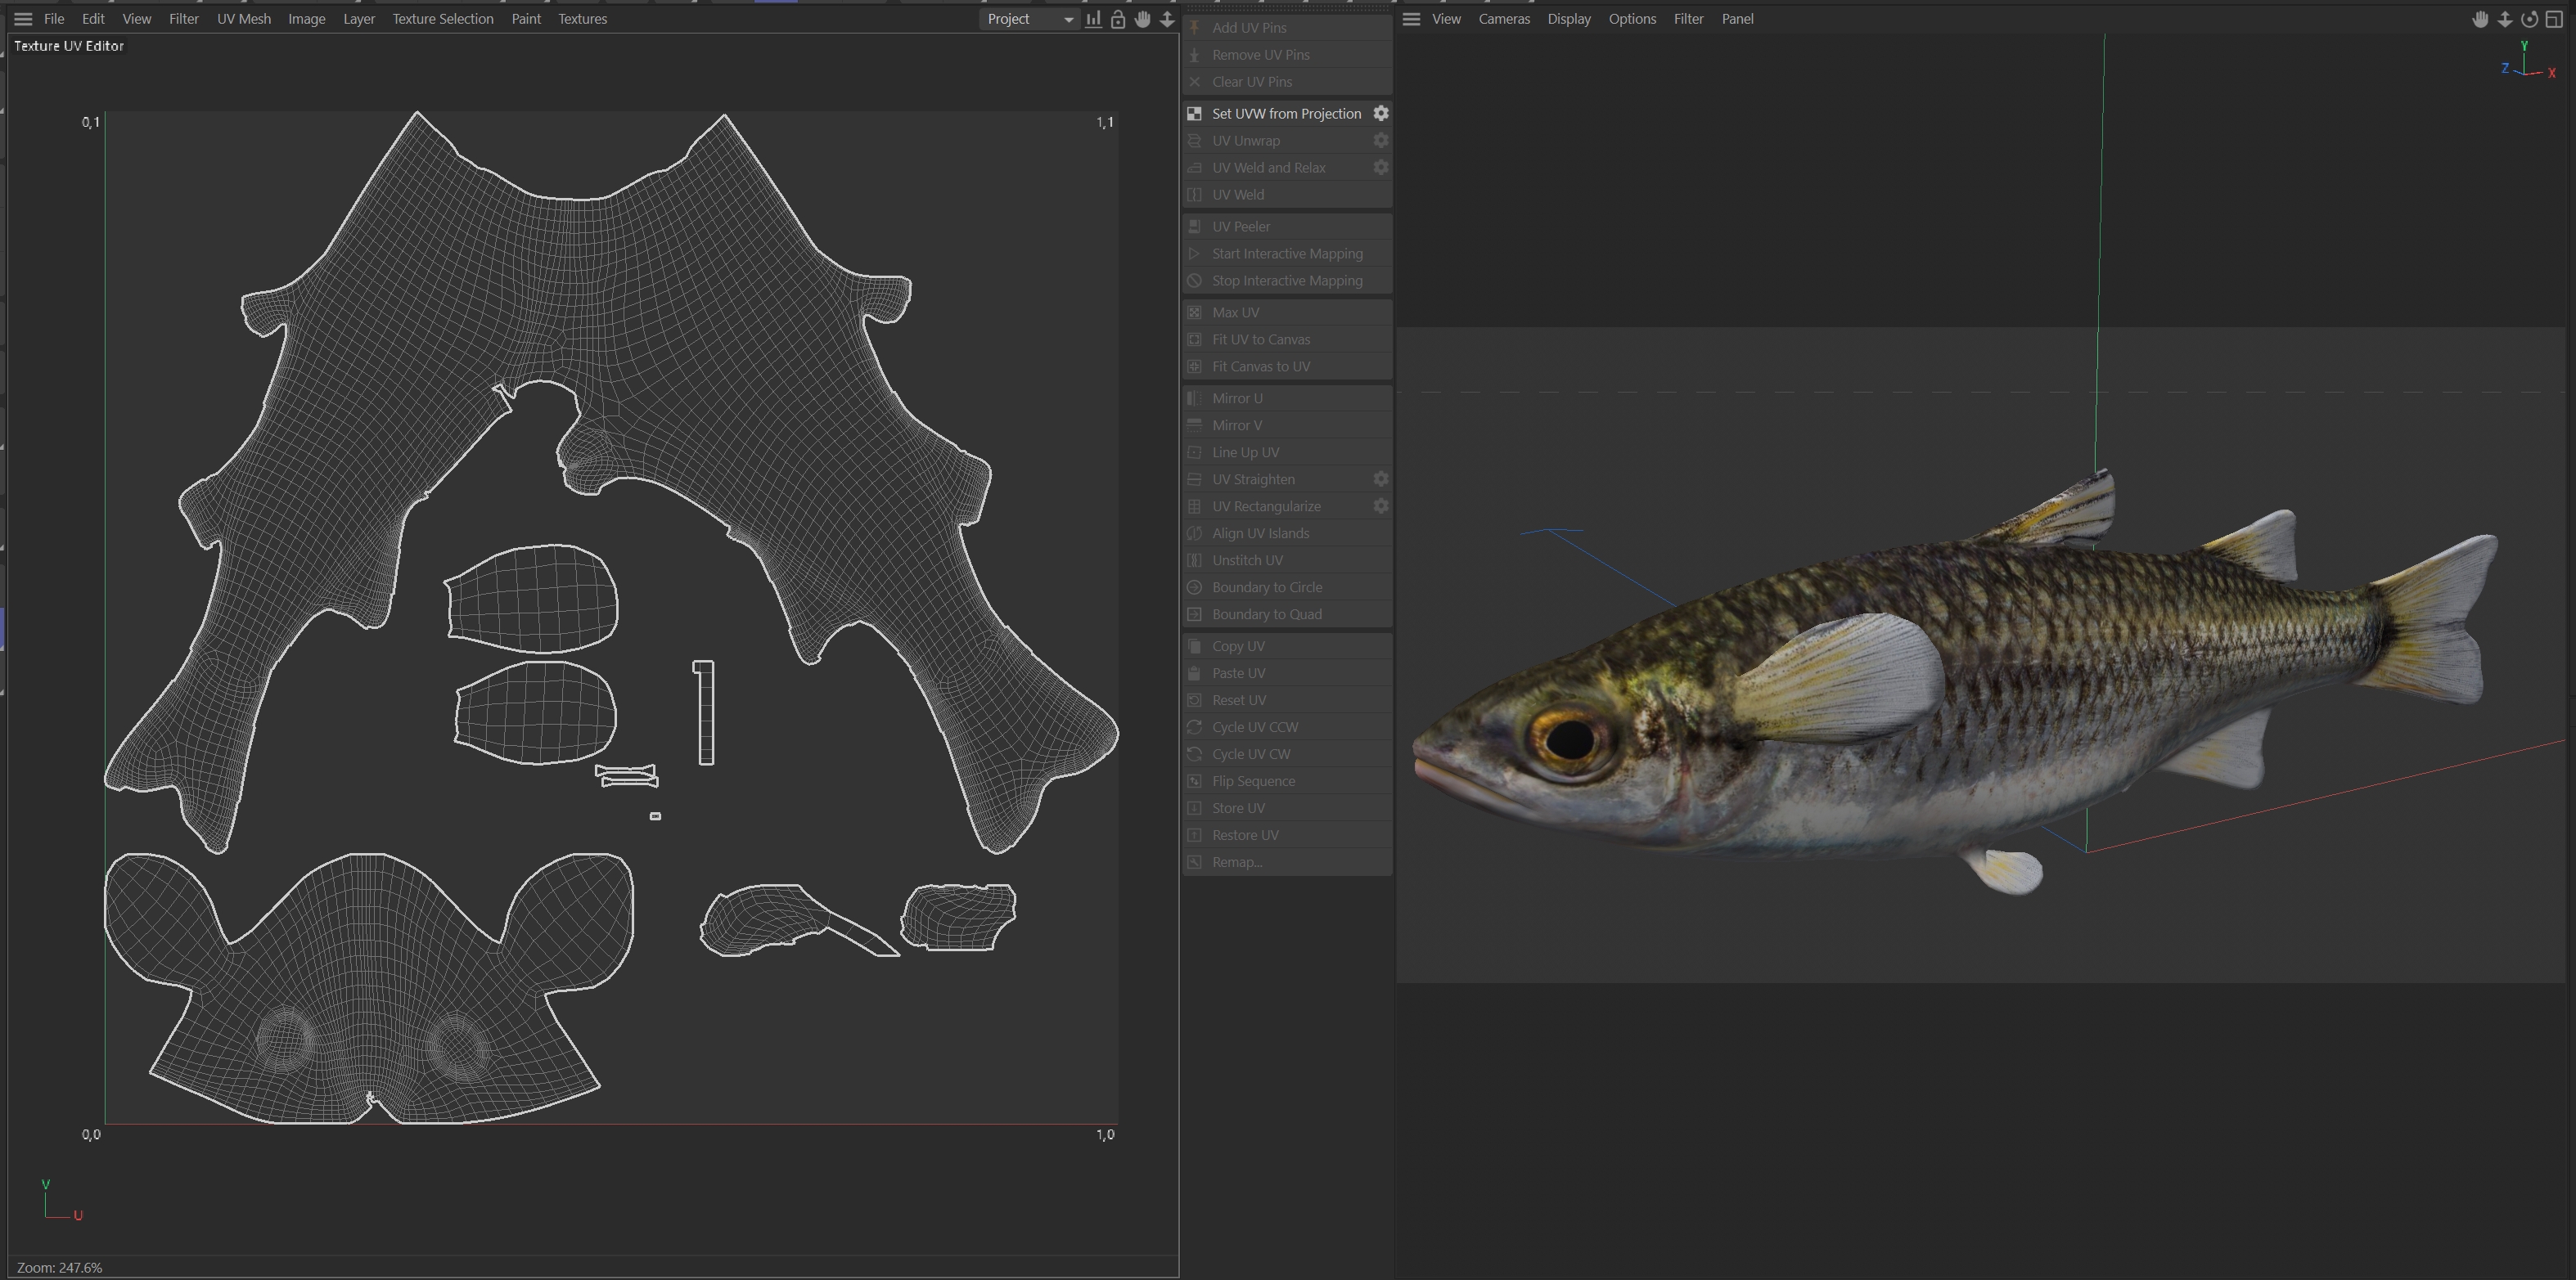Click the histogram bars icon beside Project dropdown
The image size is (2576, 1280).
coord(1094,19)
